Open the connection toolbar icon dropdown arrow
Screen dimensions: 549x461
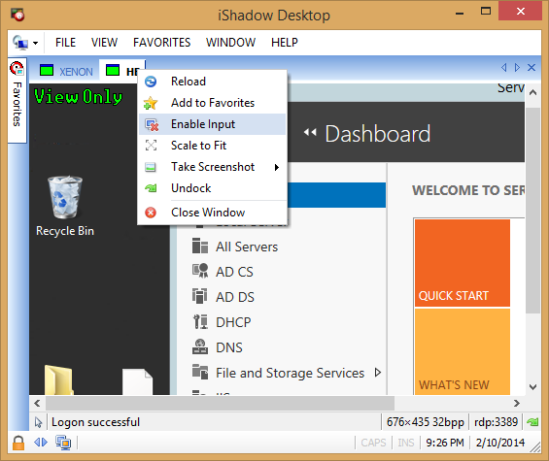[x=35, y=44]
